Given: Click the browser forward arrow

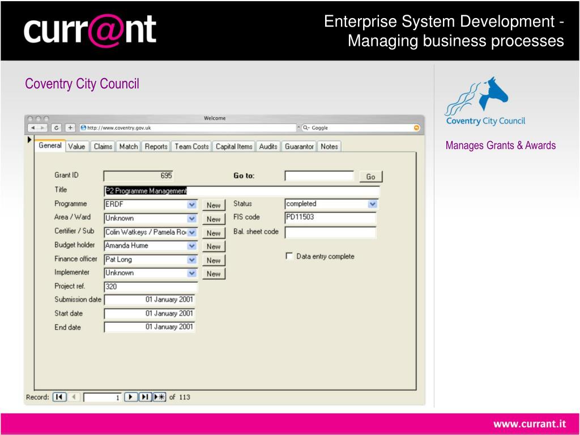Looking at the screenshot, I should [42, 127].
